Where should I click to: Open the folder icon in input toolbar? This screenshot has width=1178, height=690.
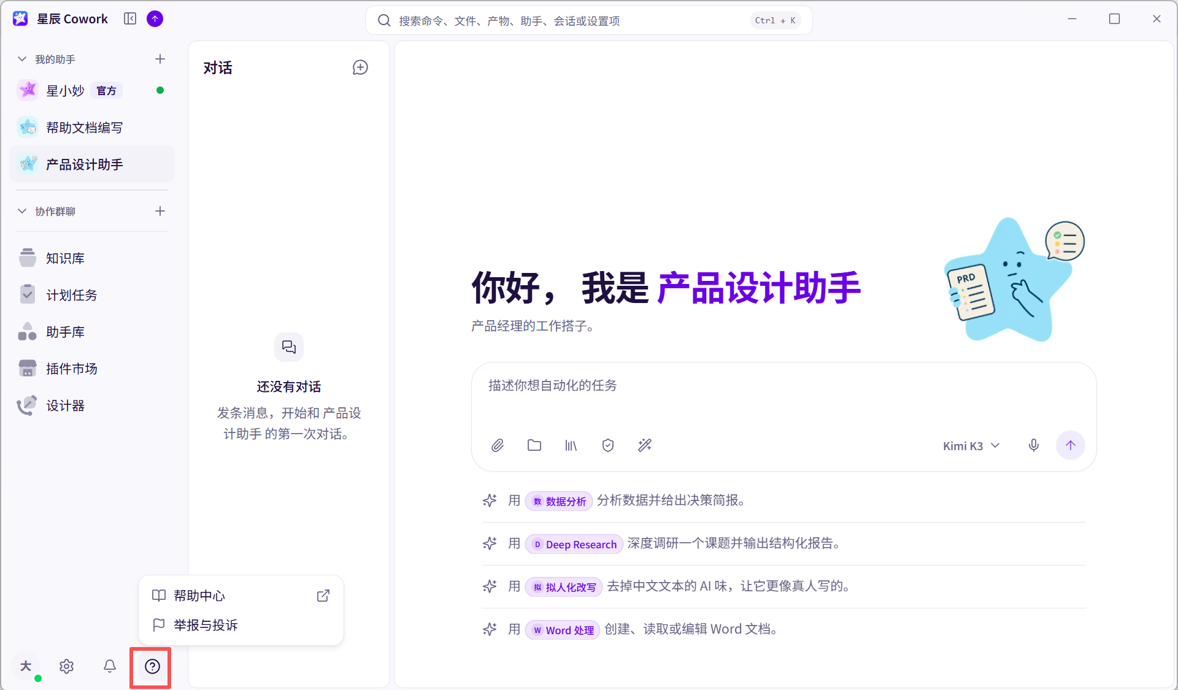pos(534,445)
